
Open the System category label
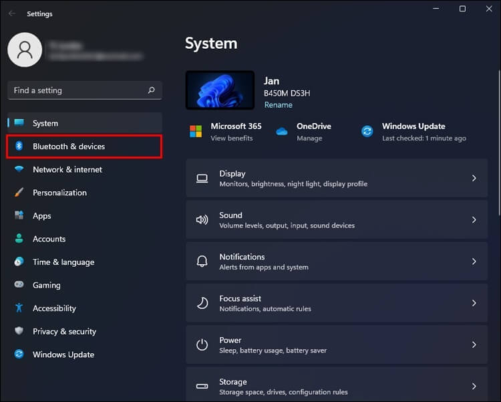click(x=45, y=123)
